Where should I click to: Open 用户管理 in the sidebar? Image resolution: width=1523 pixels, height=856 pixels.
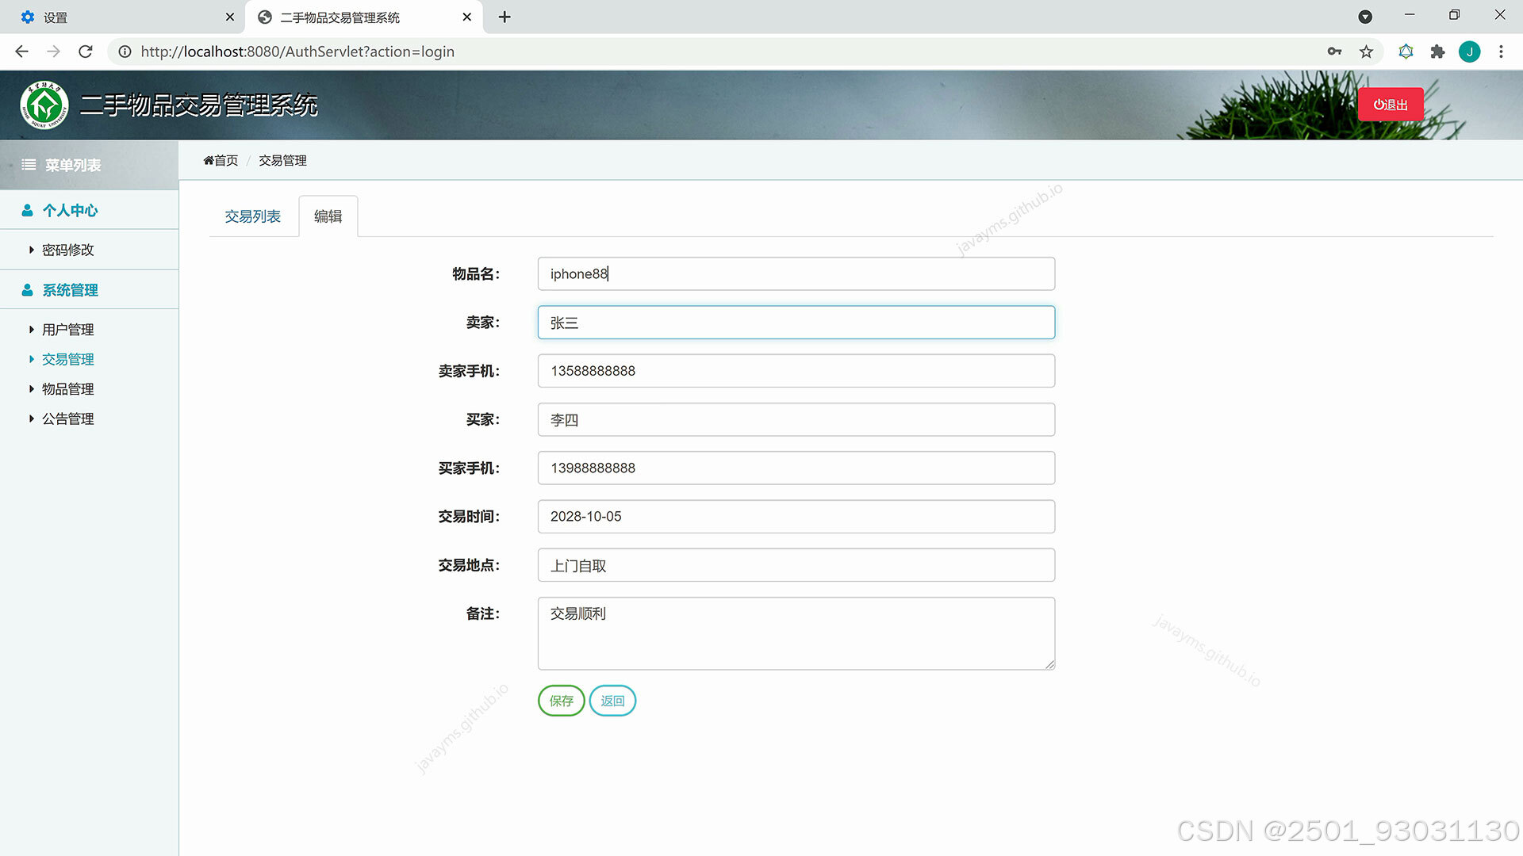[67, 330]
